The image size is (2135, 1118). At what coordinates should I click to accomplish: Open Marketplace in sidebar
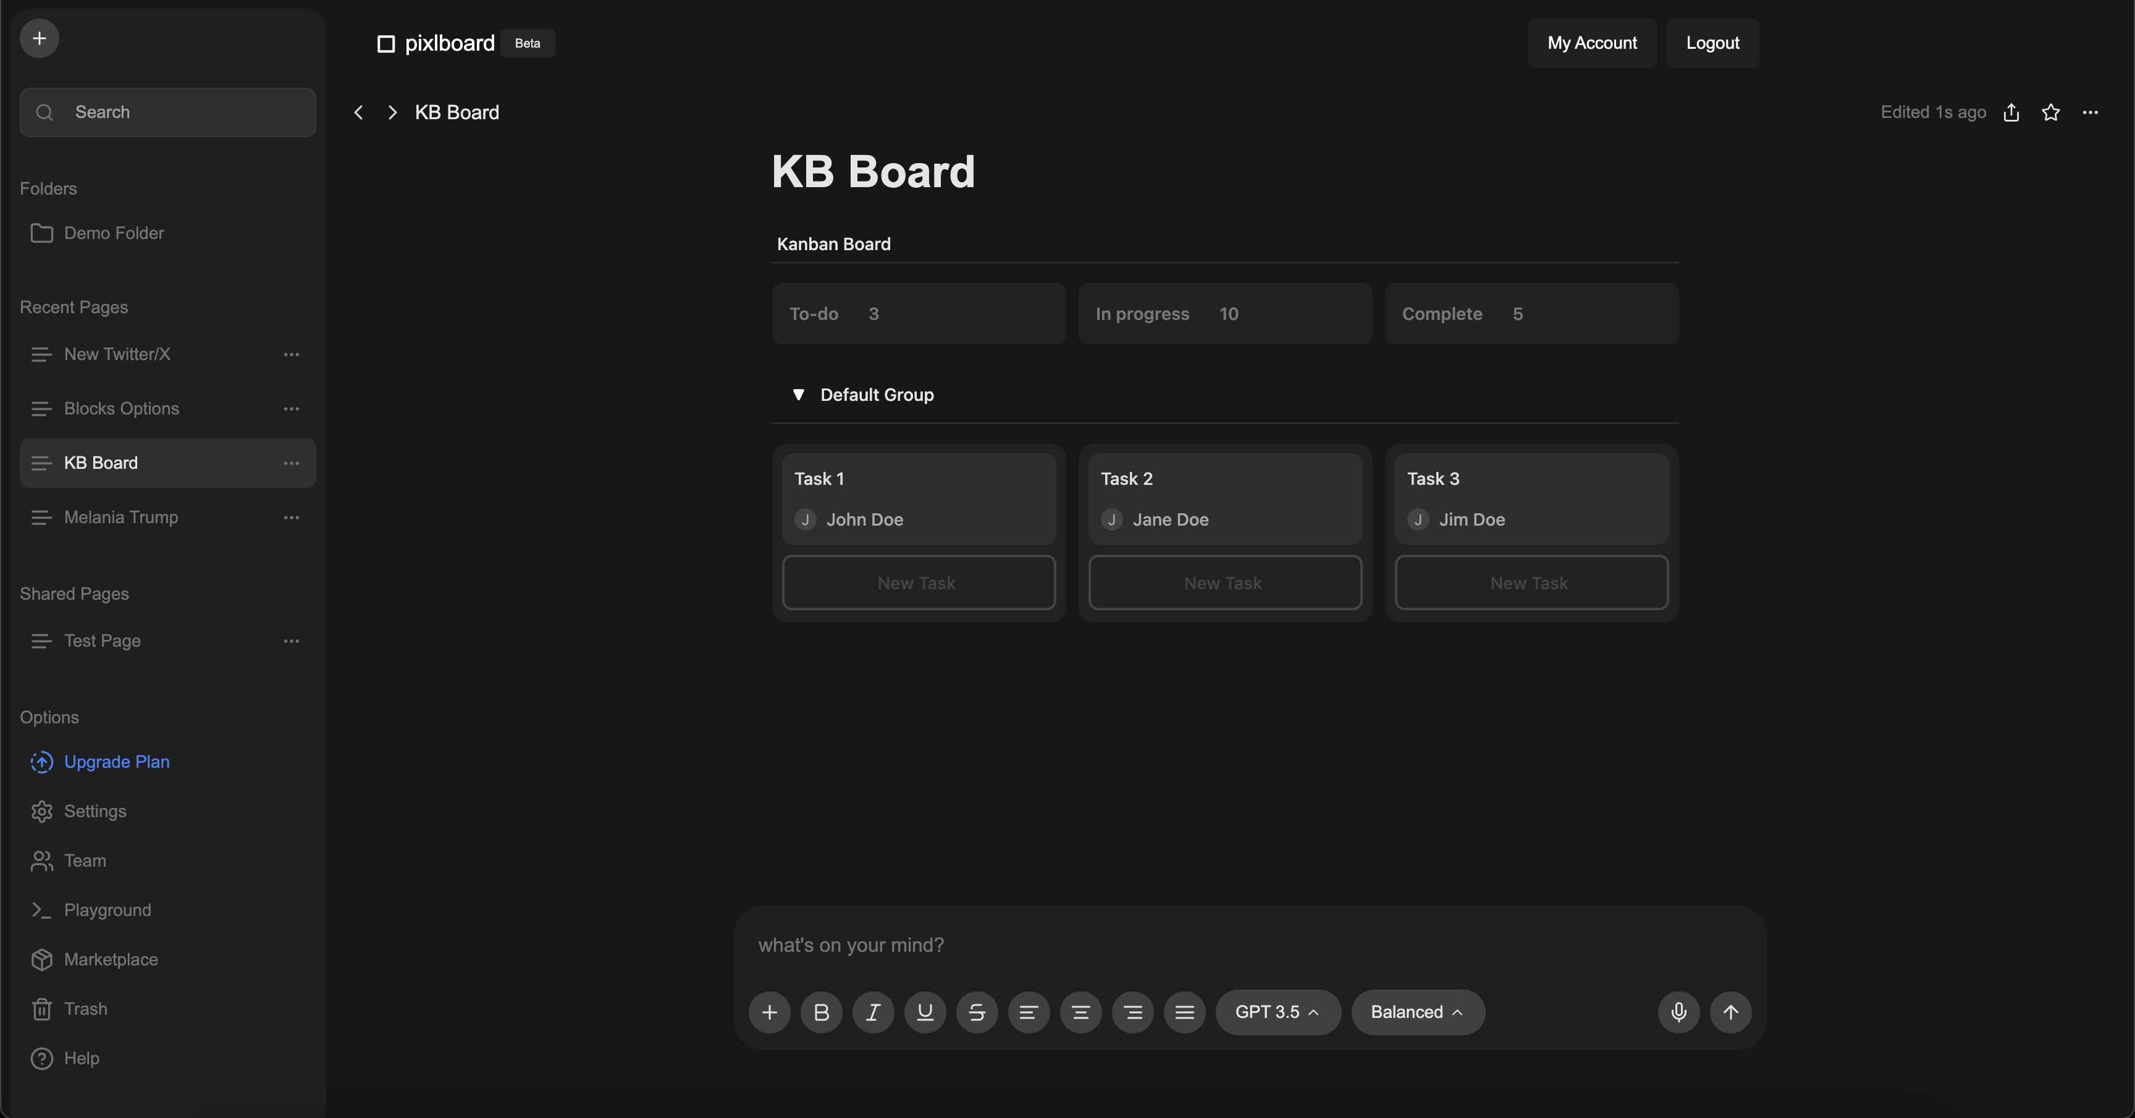[x=111, y=960]
